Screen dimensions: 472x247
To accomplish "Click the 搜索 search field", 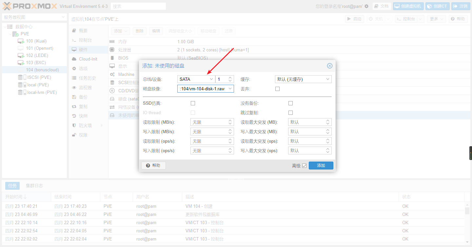I will point(138,6).
